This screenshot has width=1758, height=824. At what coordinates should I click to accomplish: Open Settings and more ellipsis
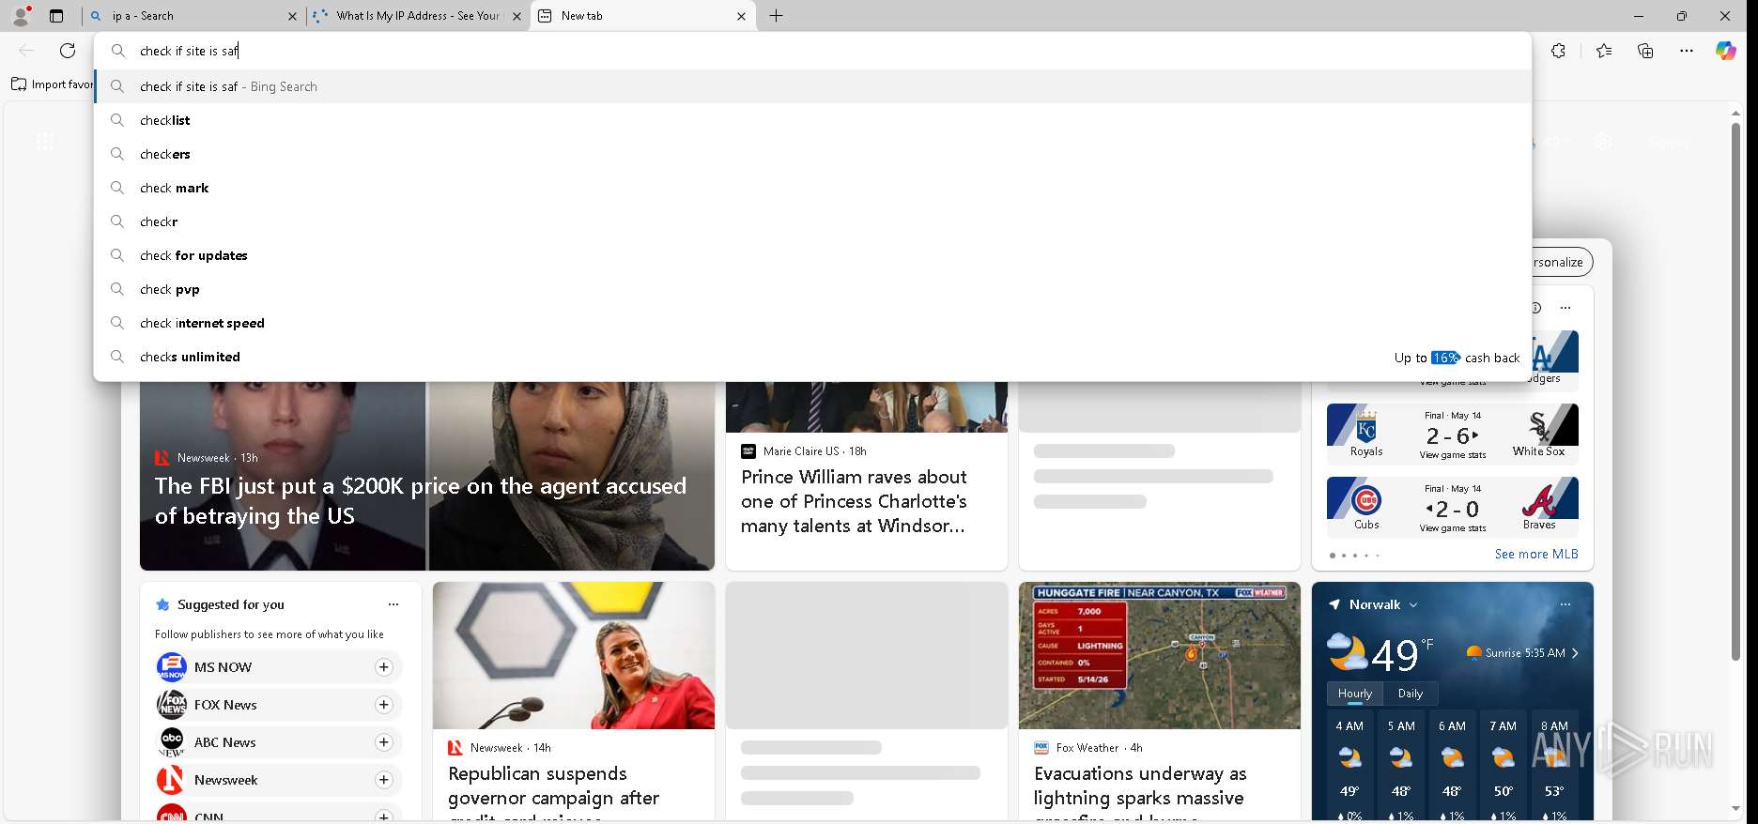(1687, 51)
